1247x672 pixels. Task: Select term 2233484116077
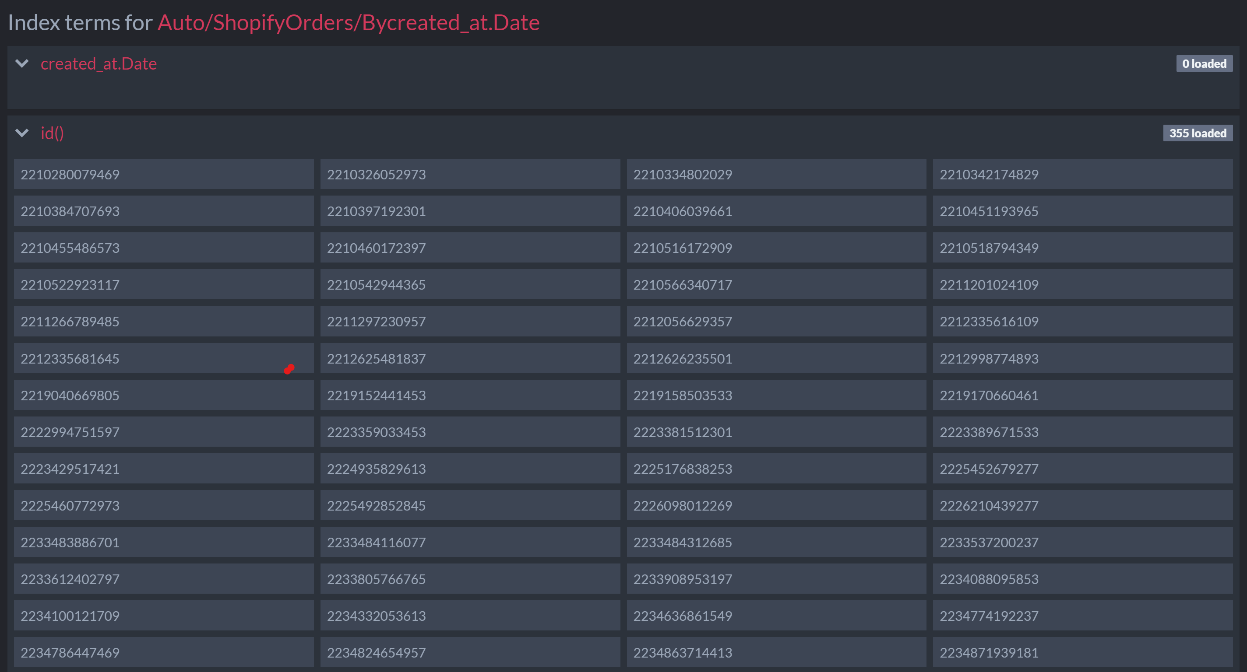click(470, 542)
